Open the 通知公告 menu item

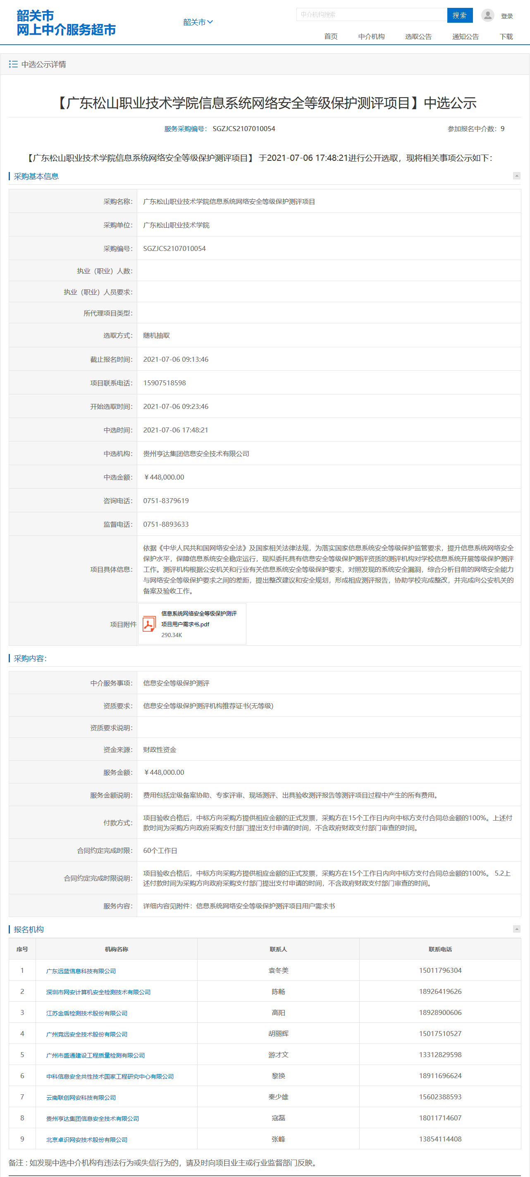pos(465,36)
